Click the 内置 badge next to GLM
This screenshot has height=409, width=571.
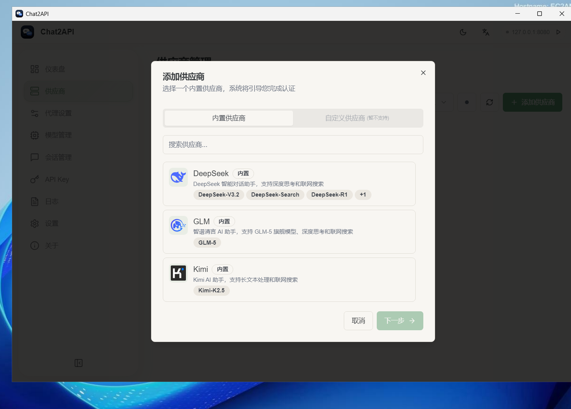click(x=224, y=222)
